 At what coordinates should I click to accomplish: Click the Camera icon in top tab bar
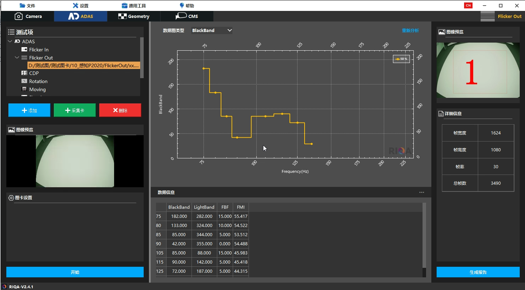[19, 16]
